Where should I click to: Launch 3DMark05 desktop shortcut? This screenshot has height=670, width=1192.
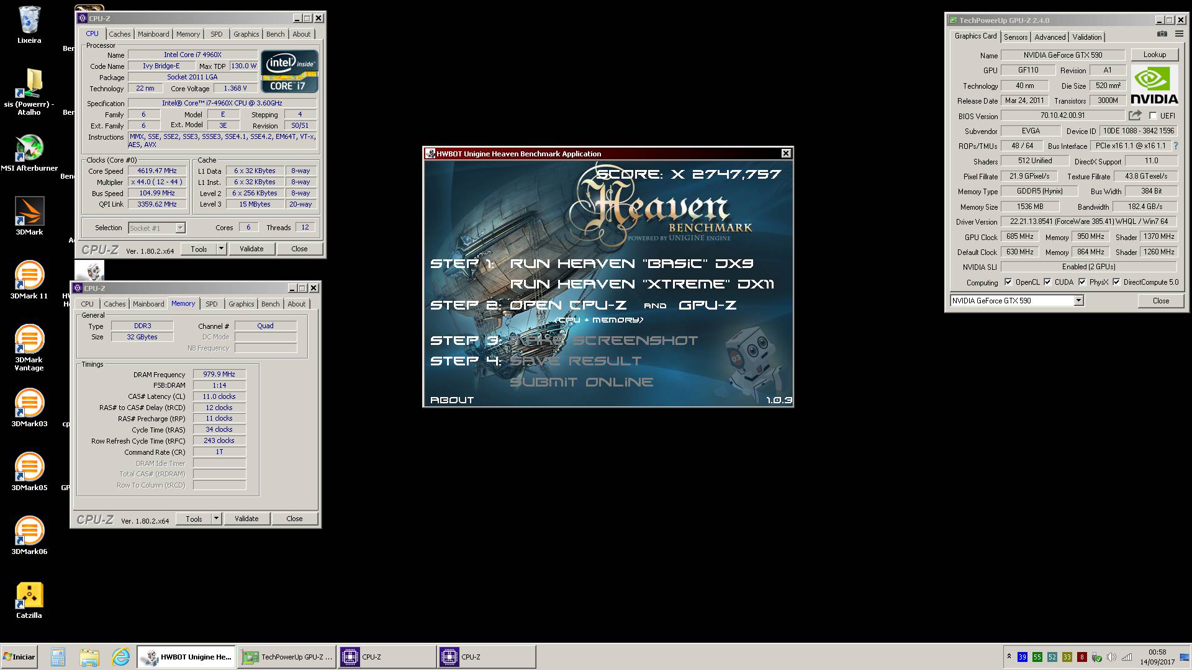pos(29,471)
